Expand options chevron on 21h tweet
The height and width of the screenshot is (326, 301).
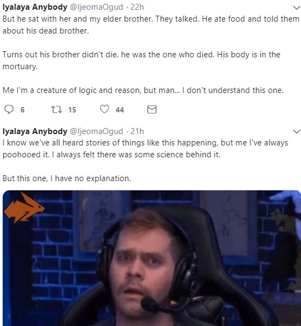297,131
